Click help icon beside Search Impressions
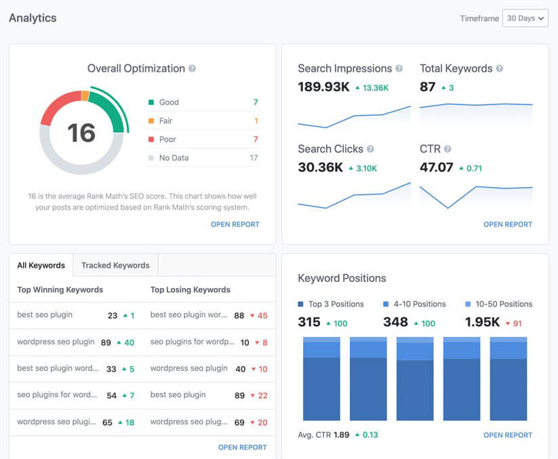 (x=399, y=68)
